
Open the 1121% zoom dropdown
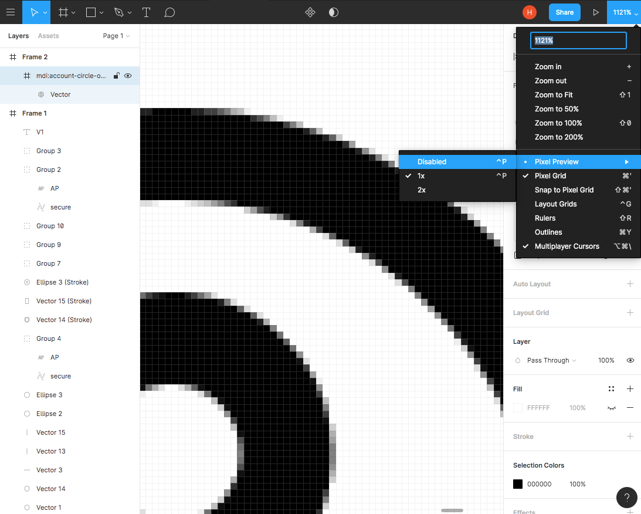coord(624,12)
